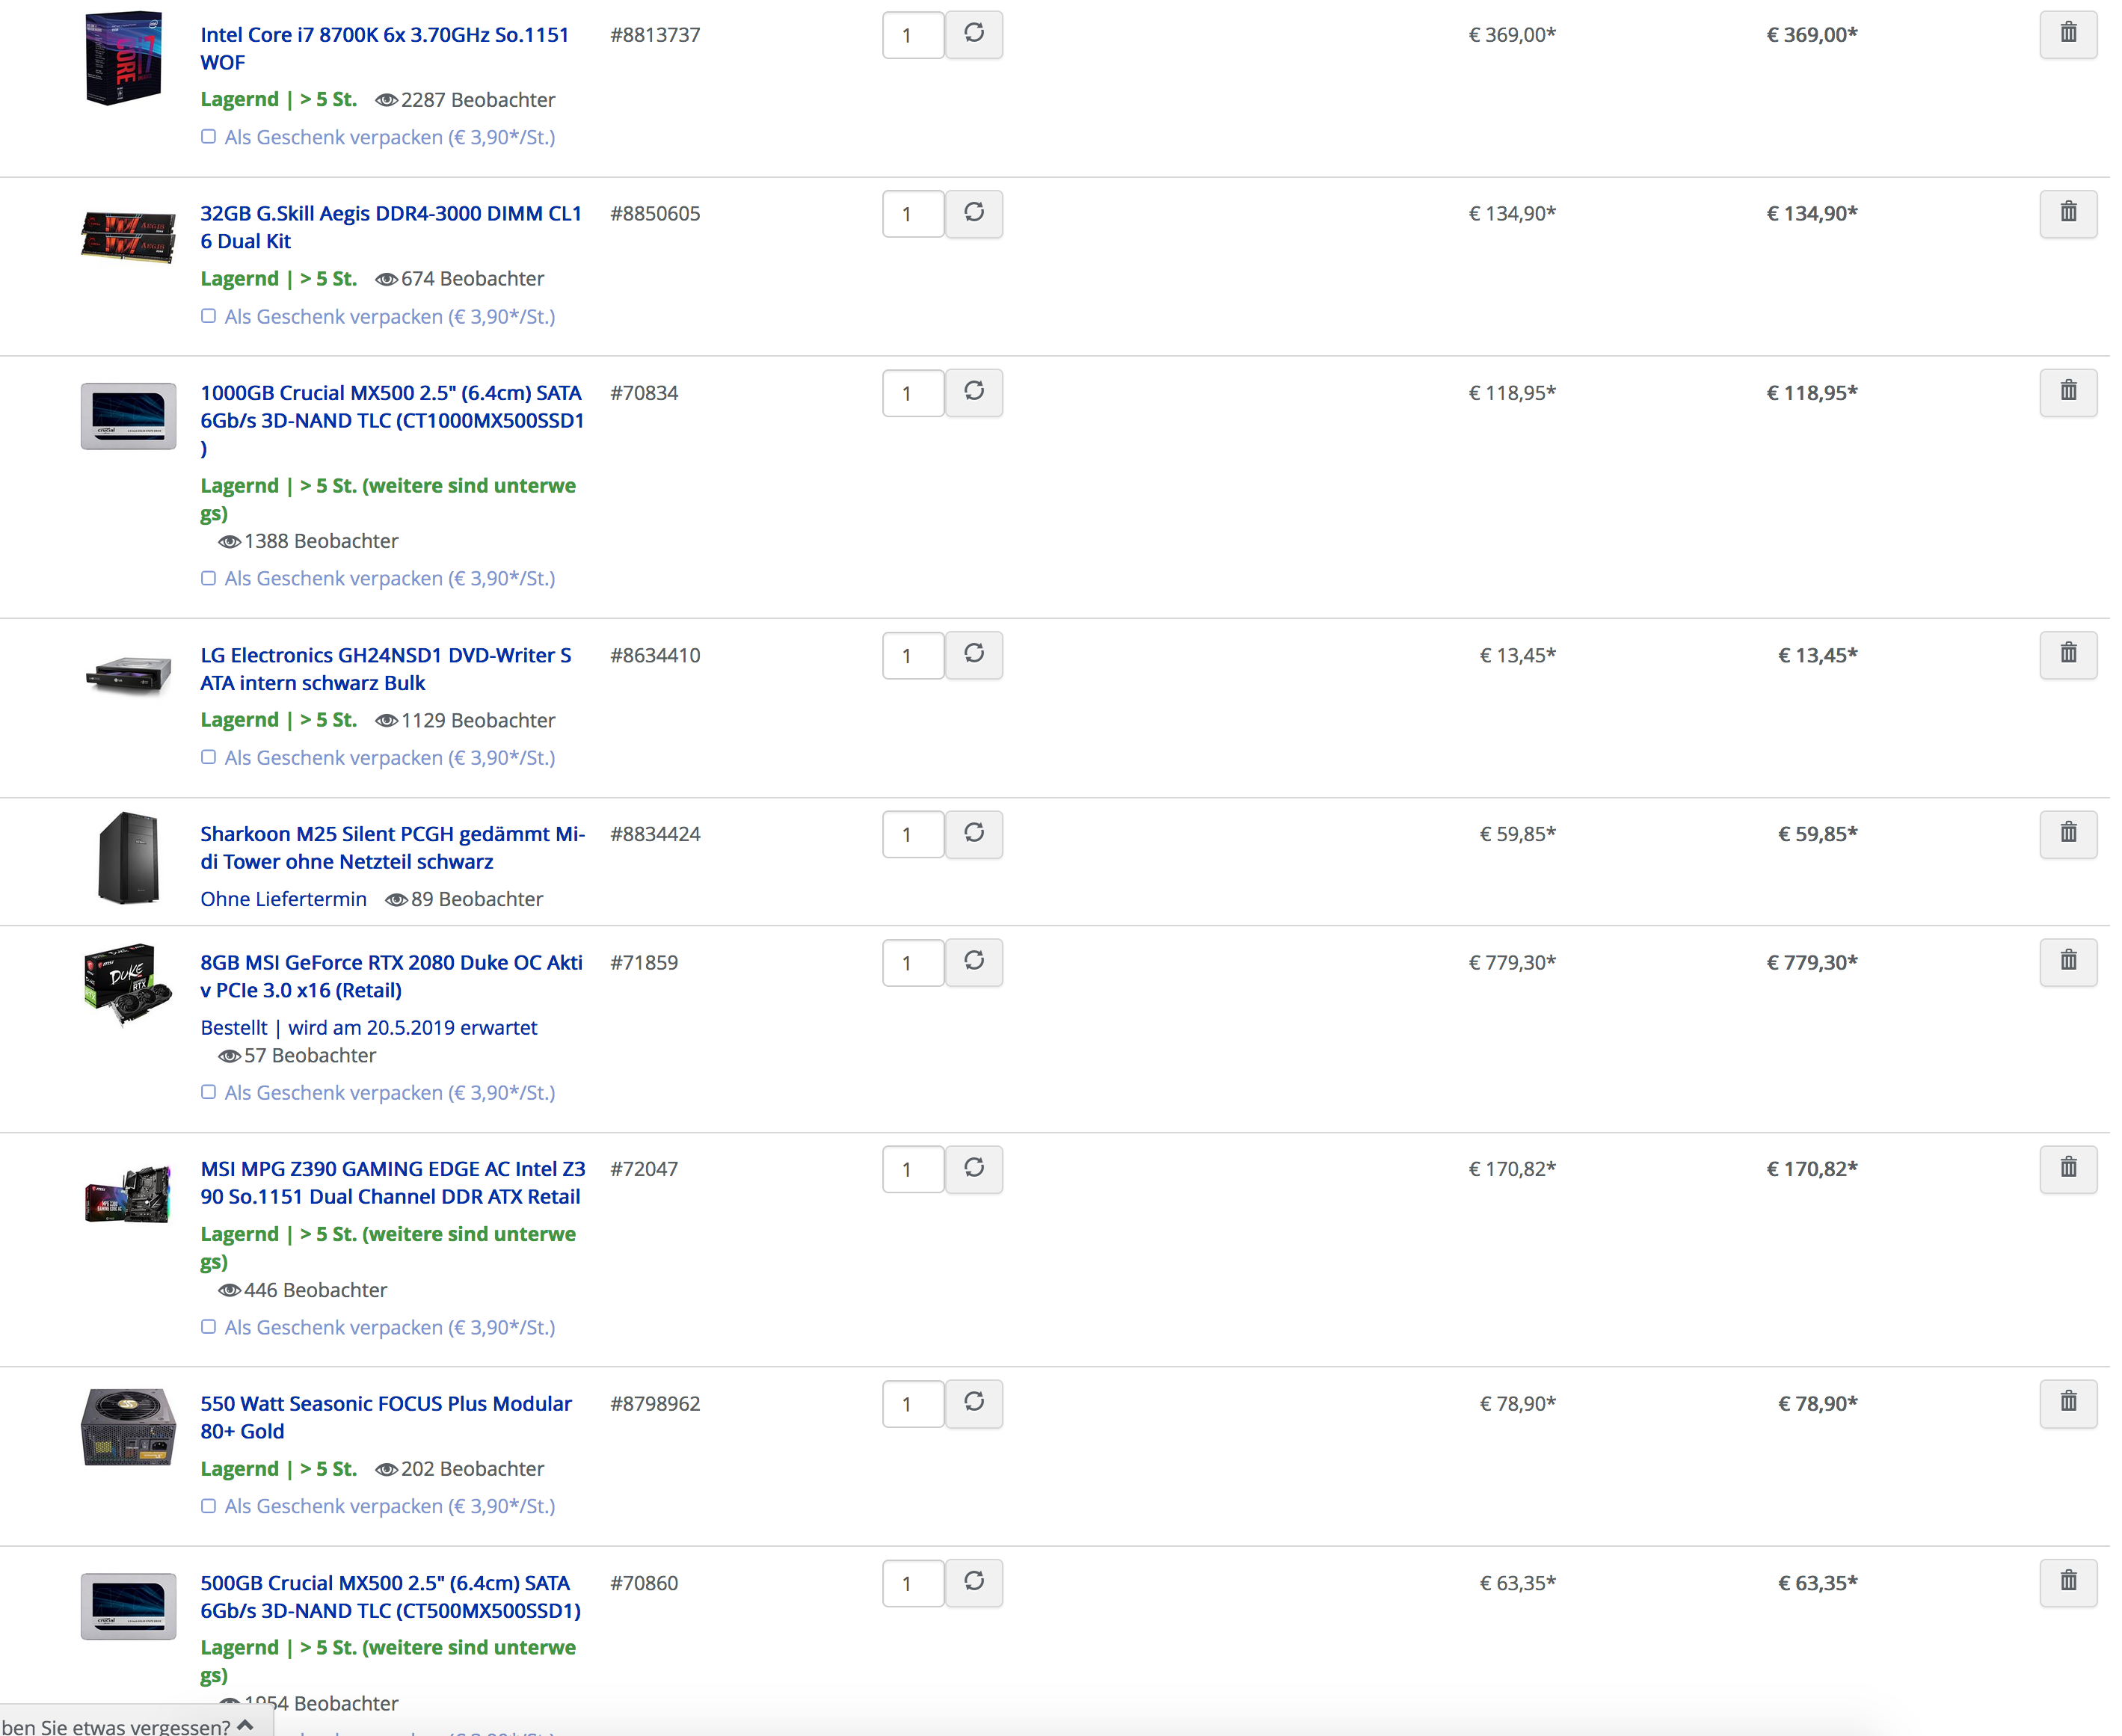Open the 32GB G.Skill Aegis DDR4-3000 product link
The height and width of the screenshot is (1736, 2122).
click(x=392, y=228)
